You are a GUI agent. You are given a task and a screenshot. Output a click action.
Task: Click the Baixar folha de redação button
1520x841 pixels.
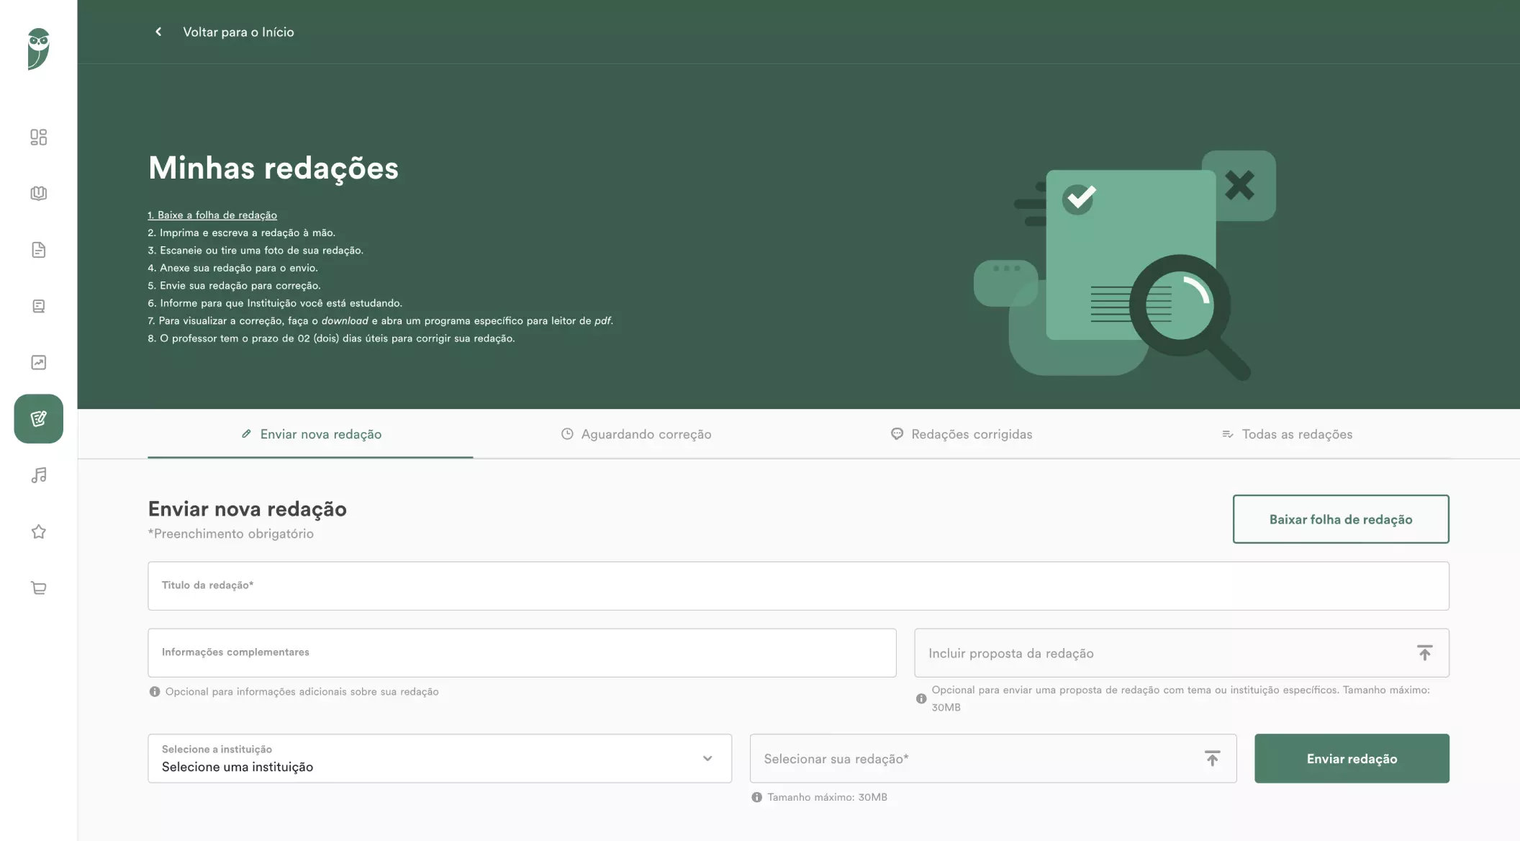pyautogui.click(x=1340, y=519)
